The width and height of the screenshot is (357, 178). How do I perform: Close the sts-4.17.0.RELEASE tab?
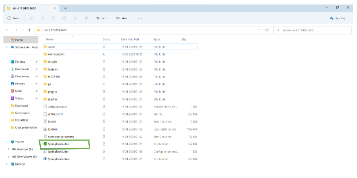(x=55, y=8)
